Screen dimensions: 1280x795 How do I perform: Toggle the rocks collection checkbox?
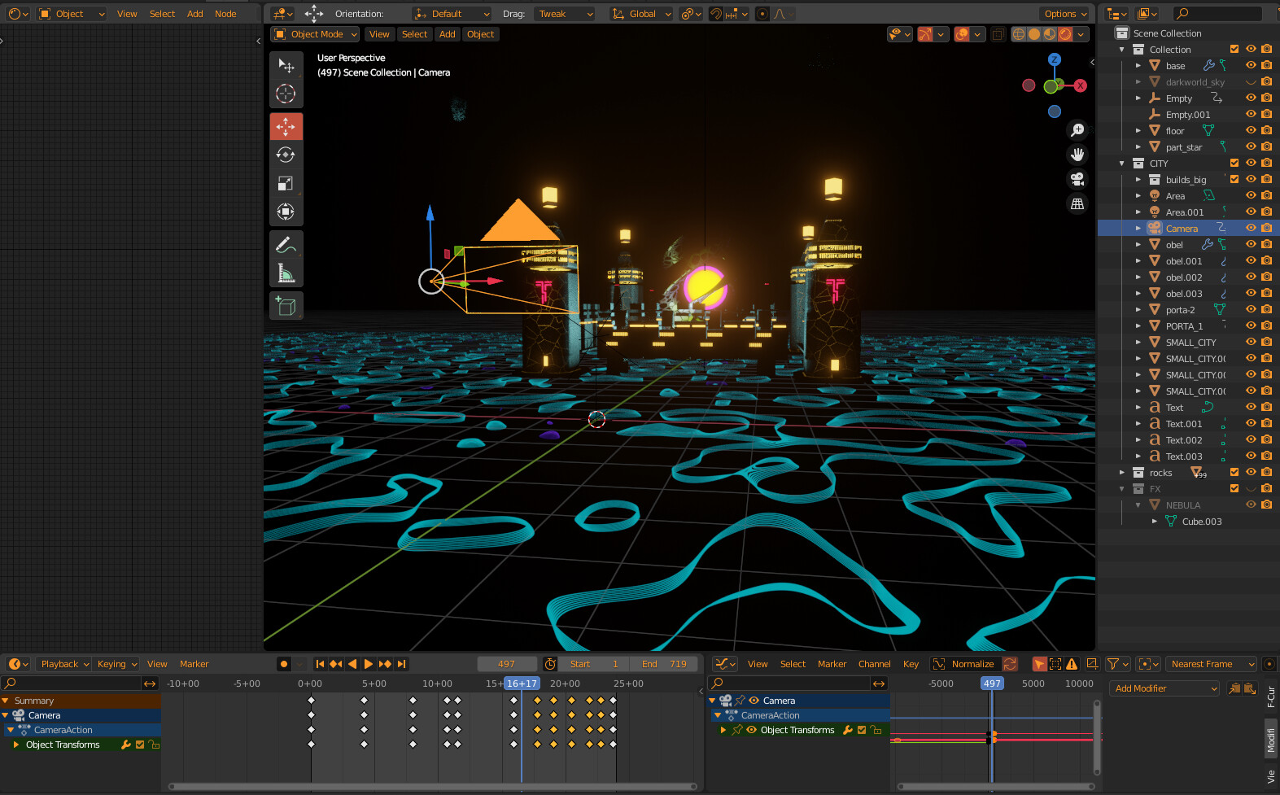[x=1234, y=472]
